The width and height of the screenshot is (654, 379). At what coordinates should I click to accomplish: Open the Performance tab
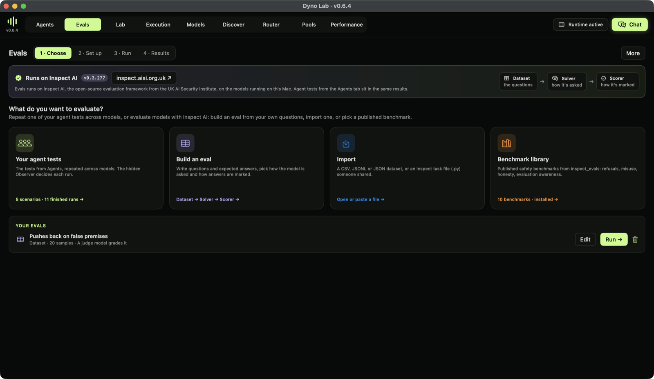coord(347,25)
